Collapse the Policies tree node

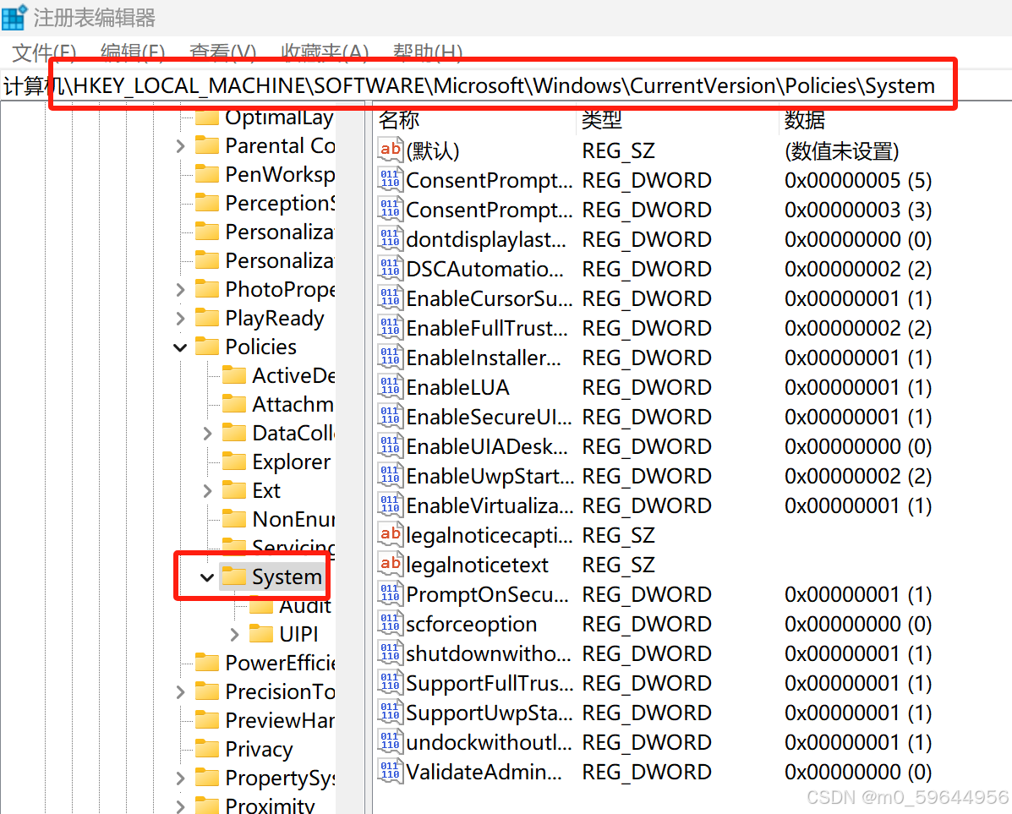coord(179,347)
